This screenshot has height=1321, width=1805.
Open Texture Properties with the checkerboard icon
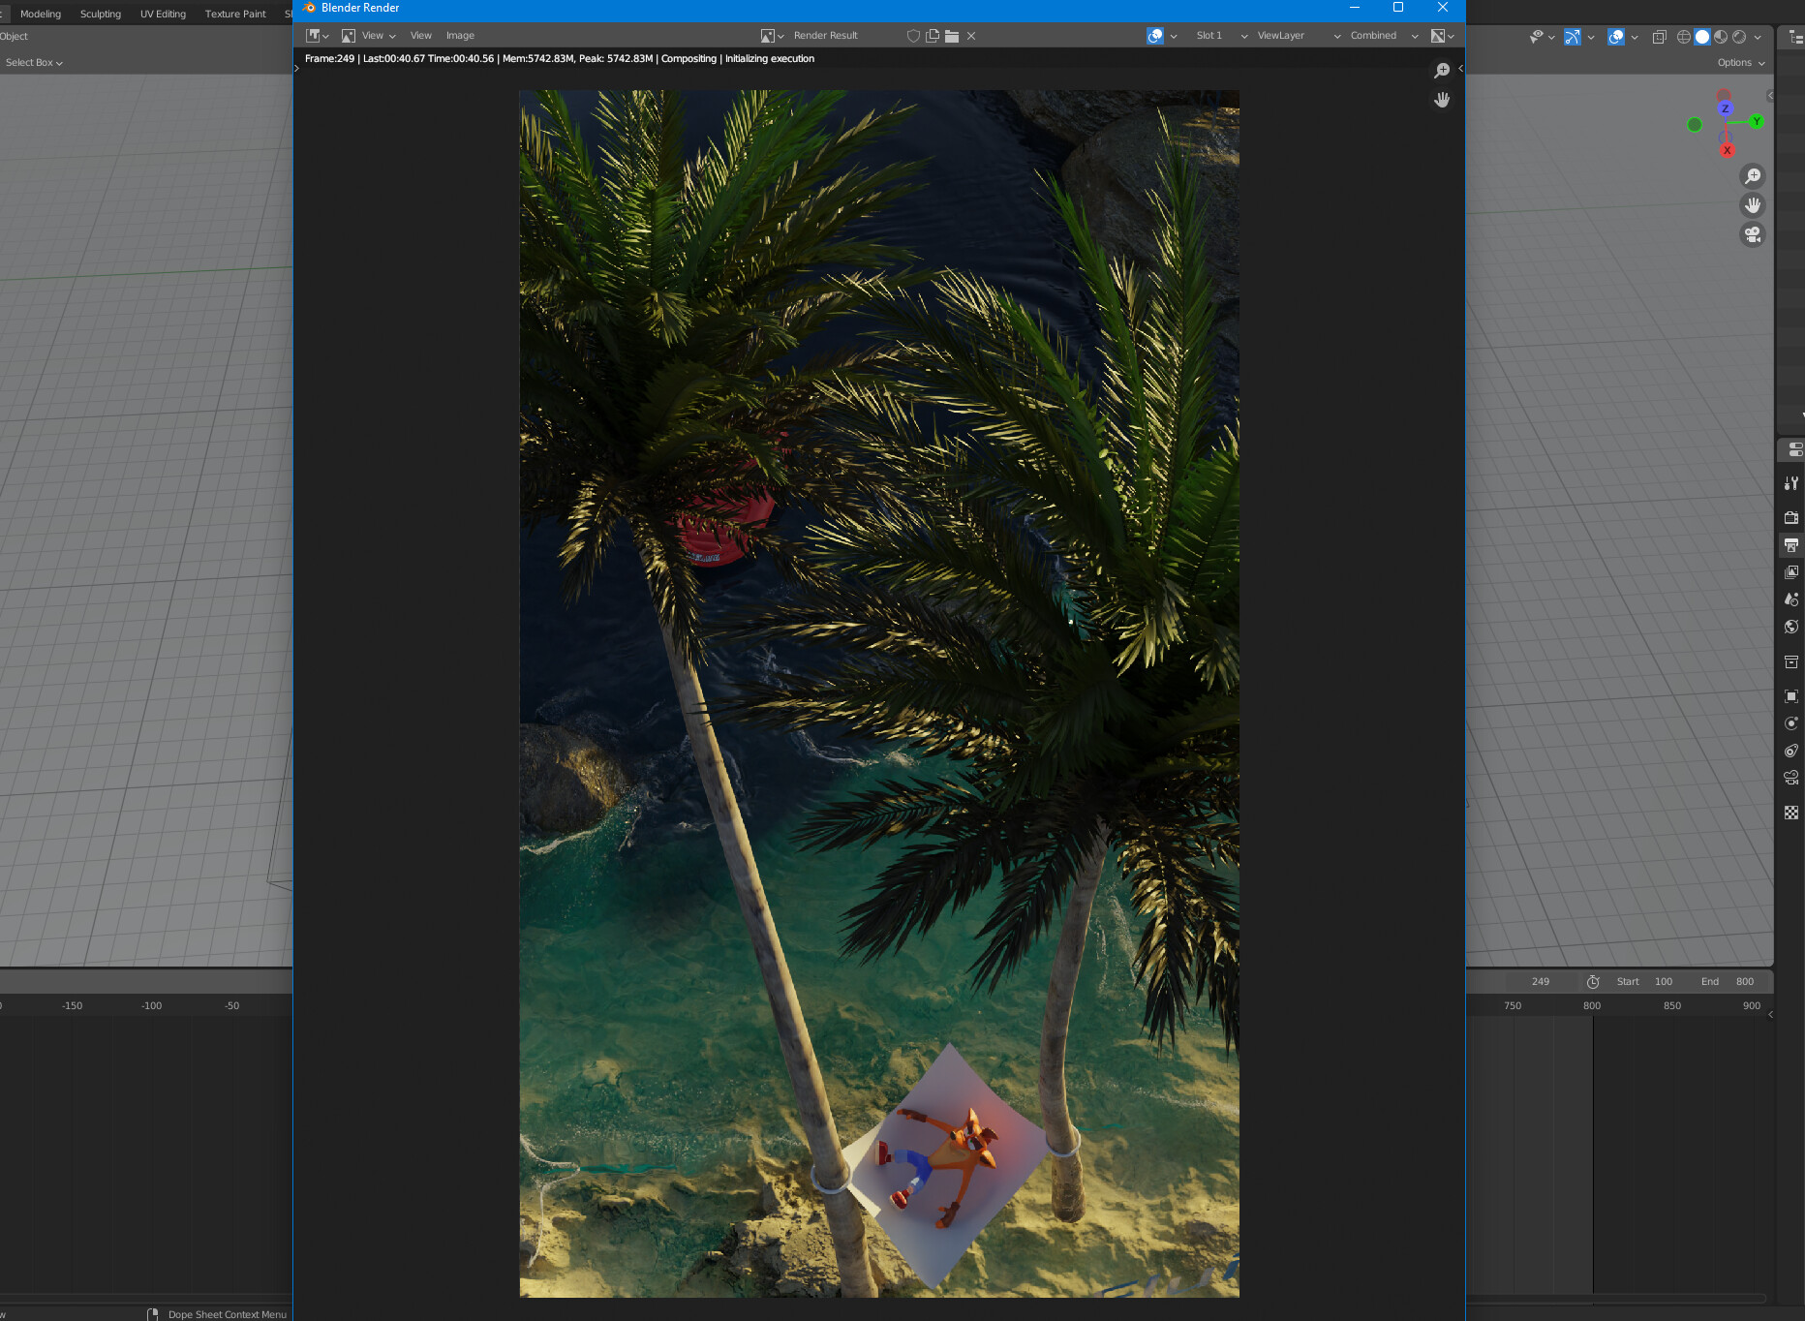(1791, 812)
